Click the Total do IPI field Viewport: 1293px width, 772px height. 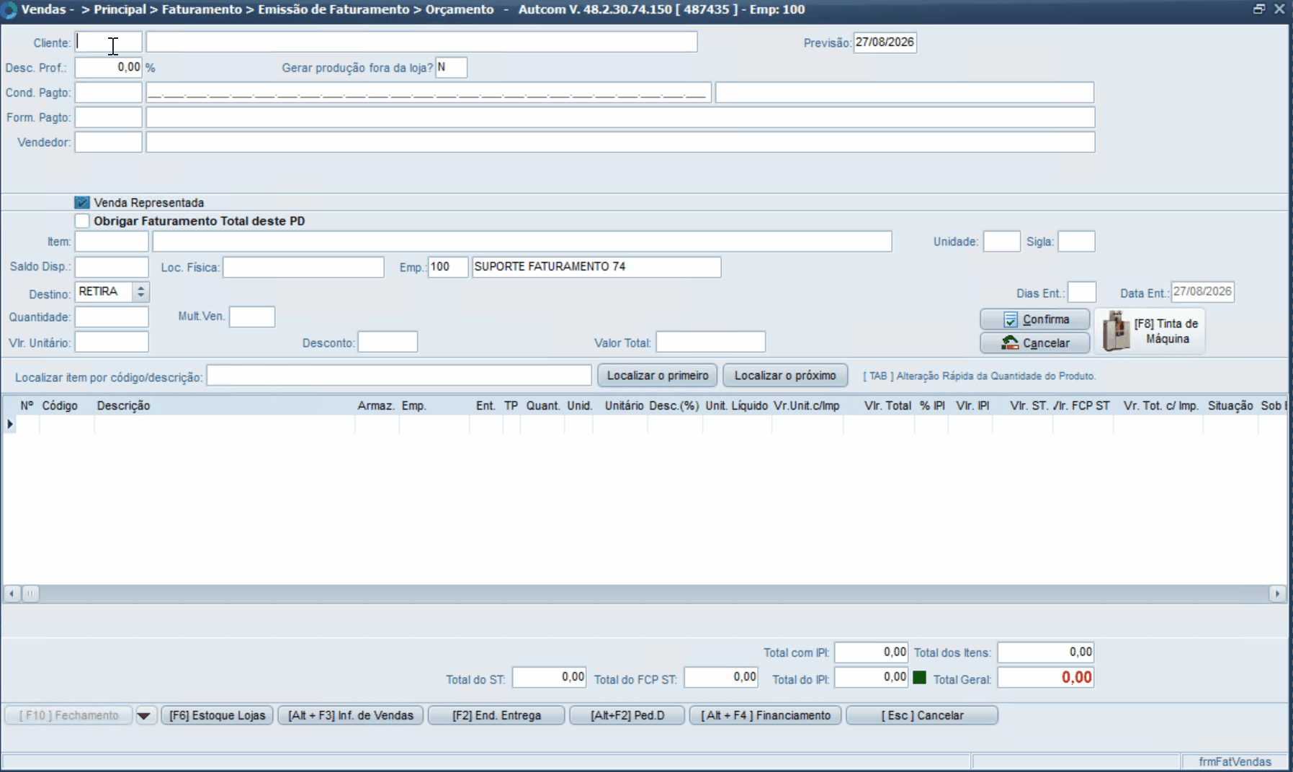(x=871, y=678)
